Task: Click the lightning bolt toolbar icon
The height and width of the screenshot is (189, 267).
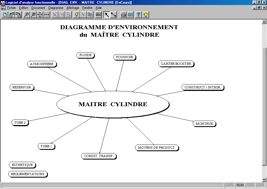Action: click(77, 15)
